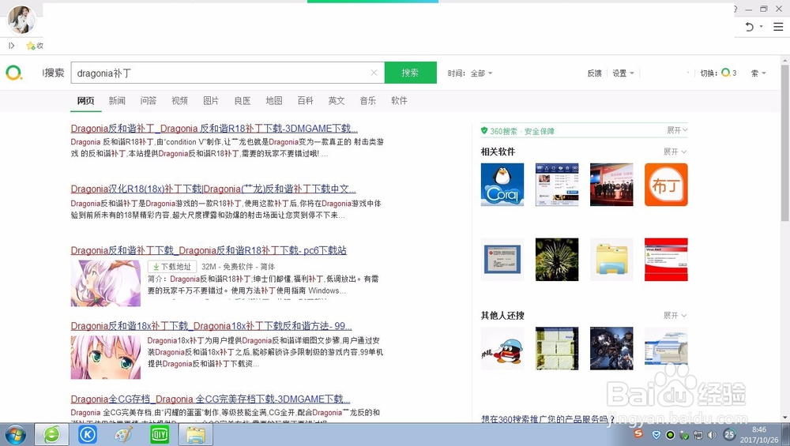The height and width of the screenshot is (446, 790).
Task: Open result Dragonia汉化R18(18x)补丁下载 link
Action: tap(213, 189)
